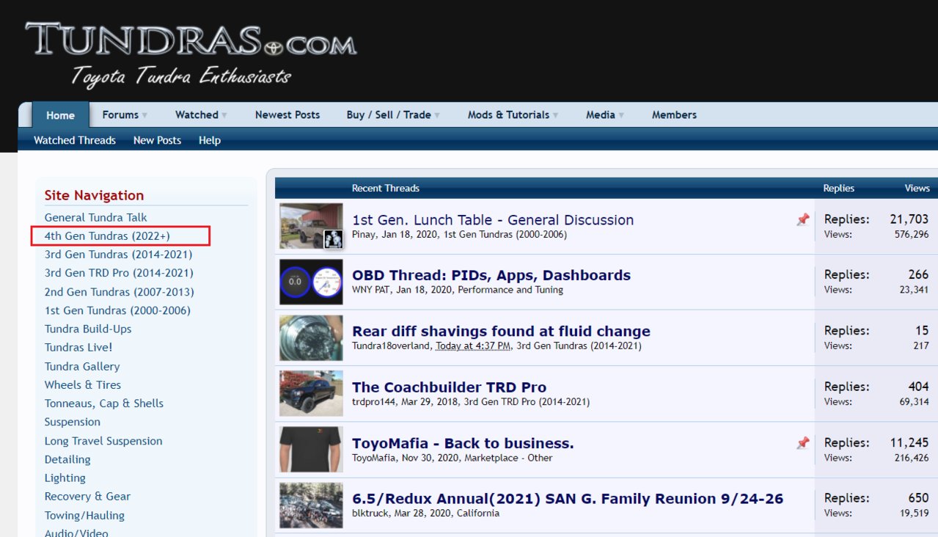Open thread title Rear diff shavings found at fluid change

click(x=501, y=332)
